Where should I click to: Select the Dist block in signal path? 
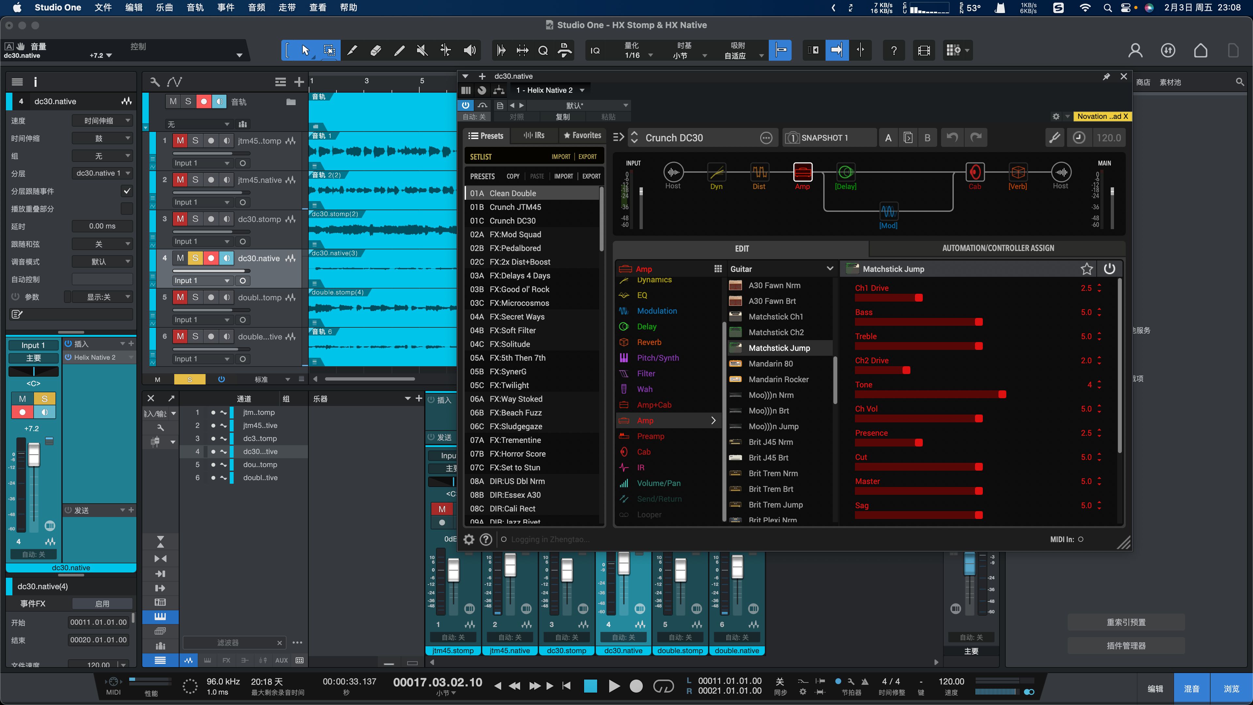coord(759,172)
